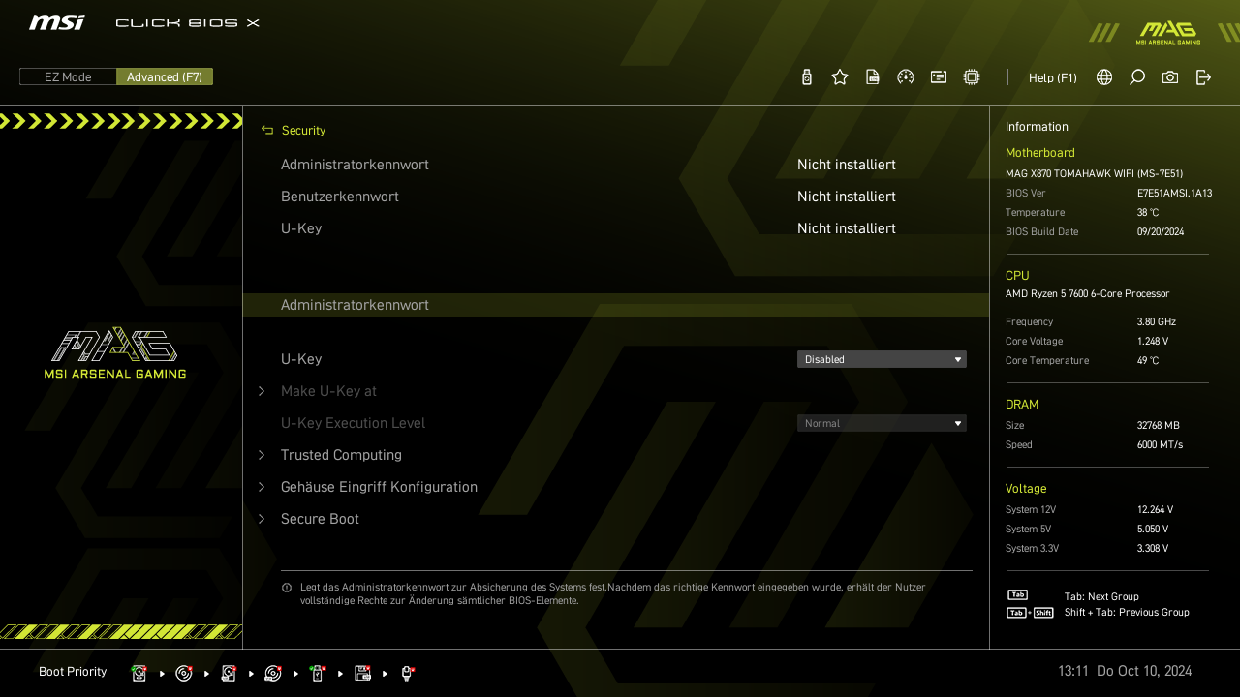Screen dimensions: 1240x697
Task: Click the first hard drive boot device
Action: tap(139, 673)
